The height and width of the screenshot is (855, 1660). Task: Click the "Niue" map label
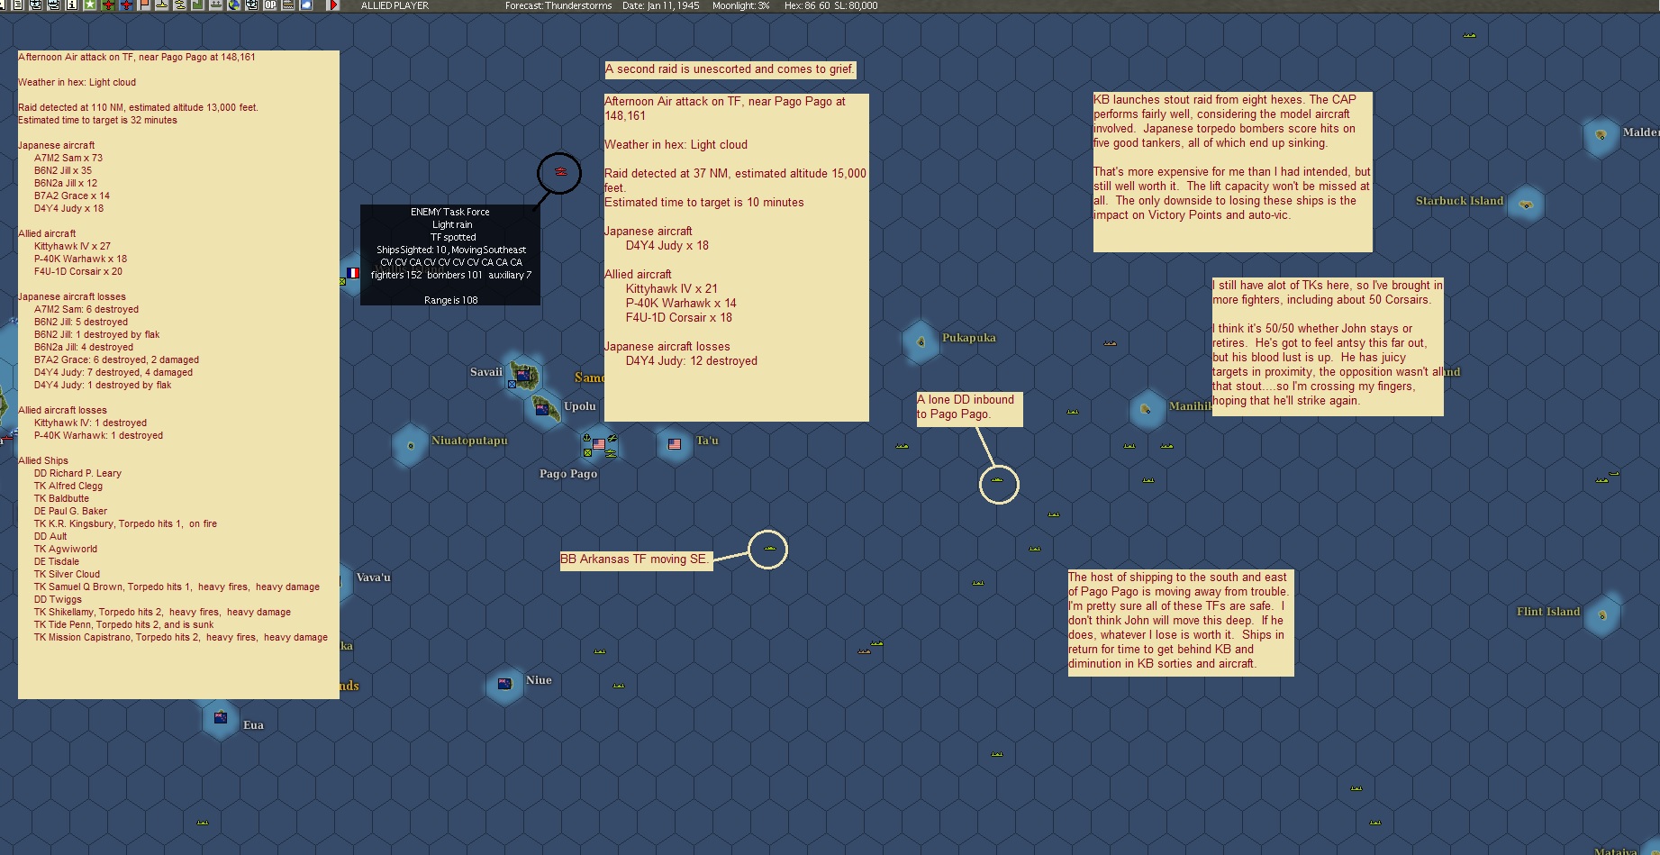point(539,680)
